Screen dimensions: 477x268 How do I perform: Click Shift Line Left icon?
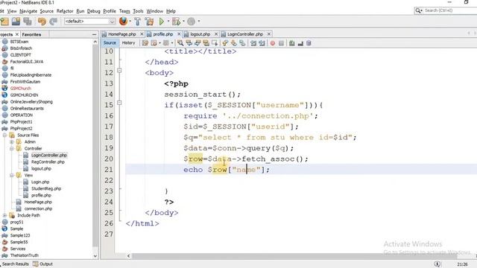(x=253, y=43)
